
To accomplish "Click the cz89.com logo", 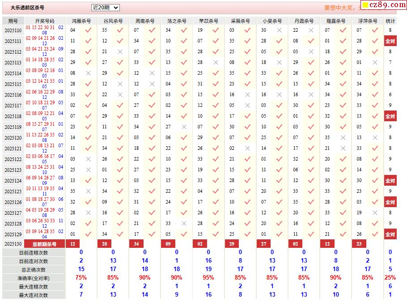I will coord(383,5).
